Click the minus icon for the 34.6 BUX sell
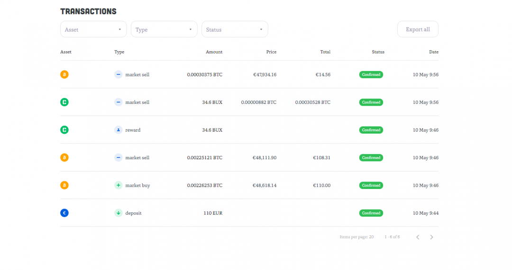Image resolution: width=512 pixels, height=270 pixels. [119, 102]
